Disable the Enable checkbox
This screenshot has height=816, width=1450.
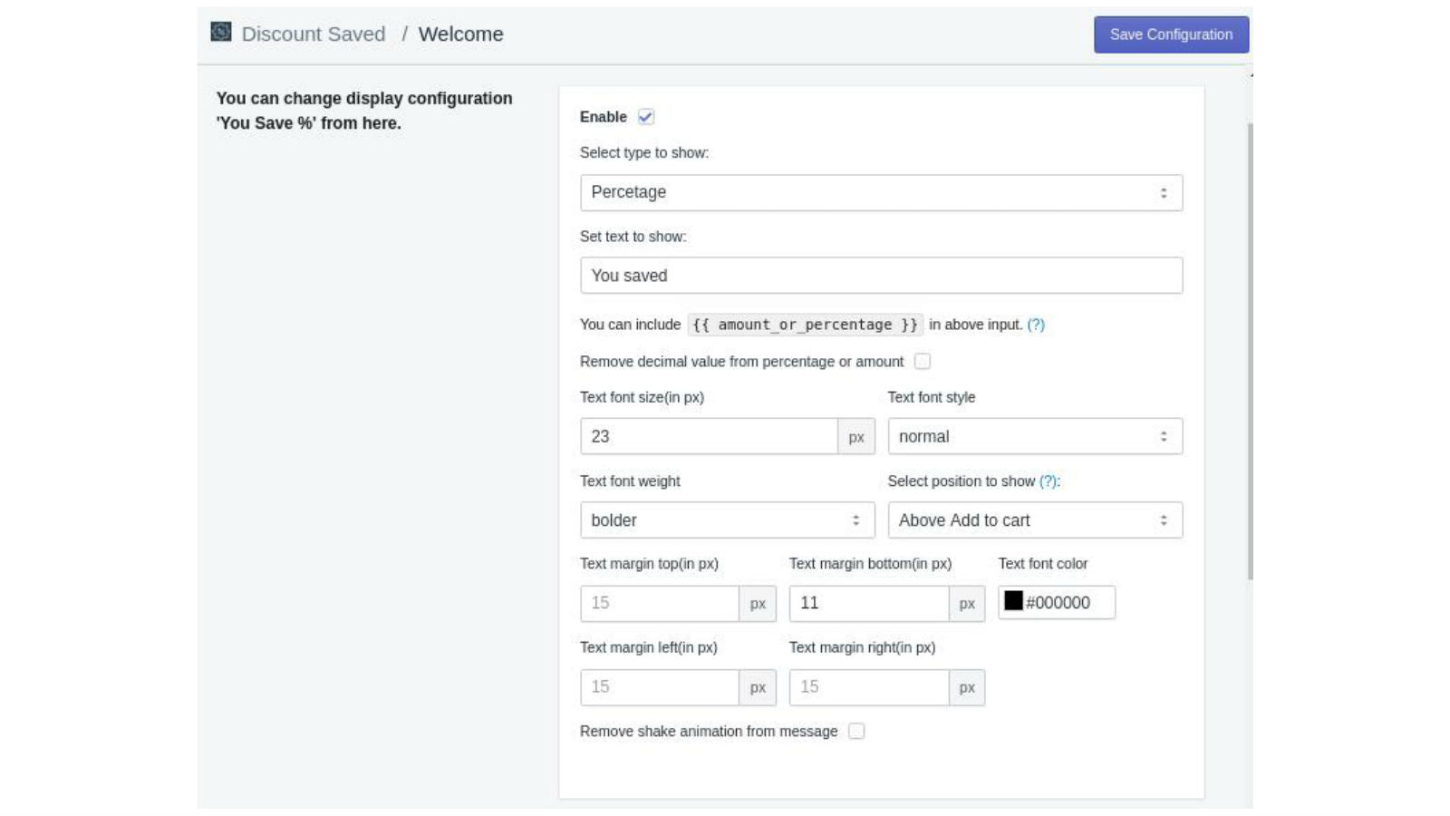click(644, 116)
